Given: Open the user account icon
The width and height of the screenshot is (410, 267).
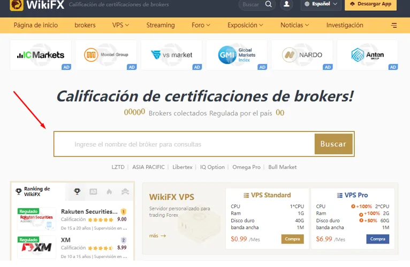Looking at the screenshot, I should click(x=286, y=4).
